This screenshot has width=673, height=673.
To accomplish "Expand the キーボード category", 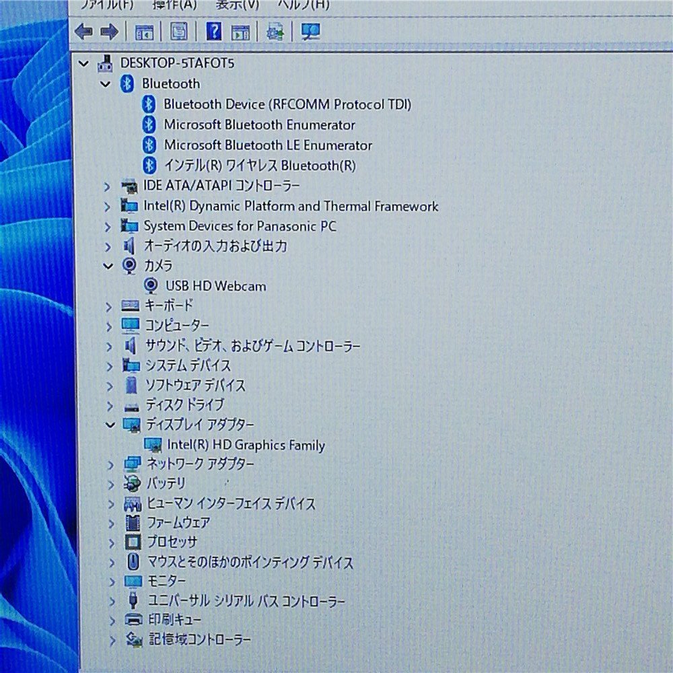I will [x=108, y=306].
